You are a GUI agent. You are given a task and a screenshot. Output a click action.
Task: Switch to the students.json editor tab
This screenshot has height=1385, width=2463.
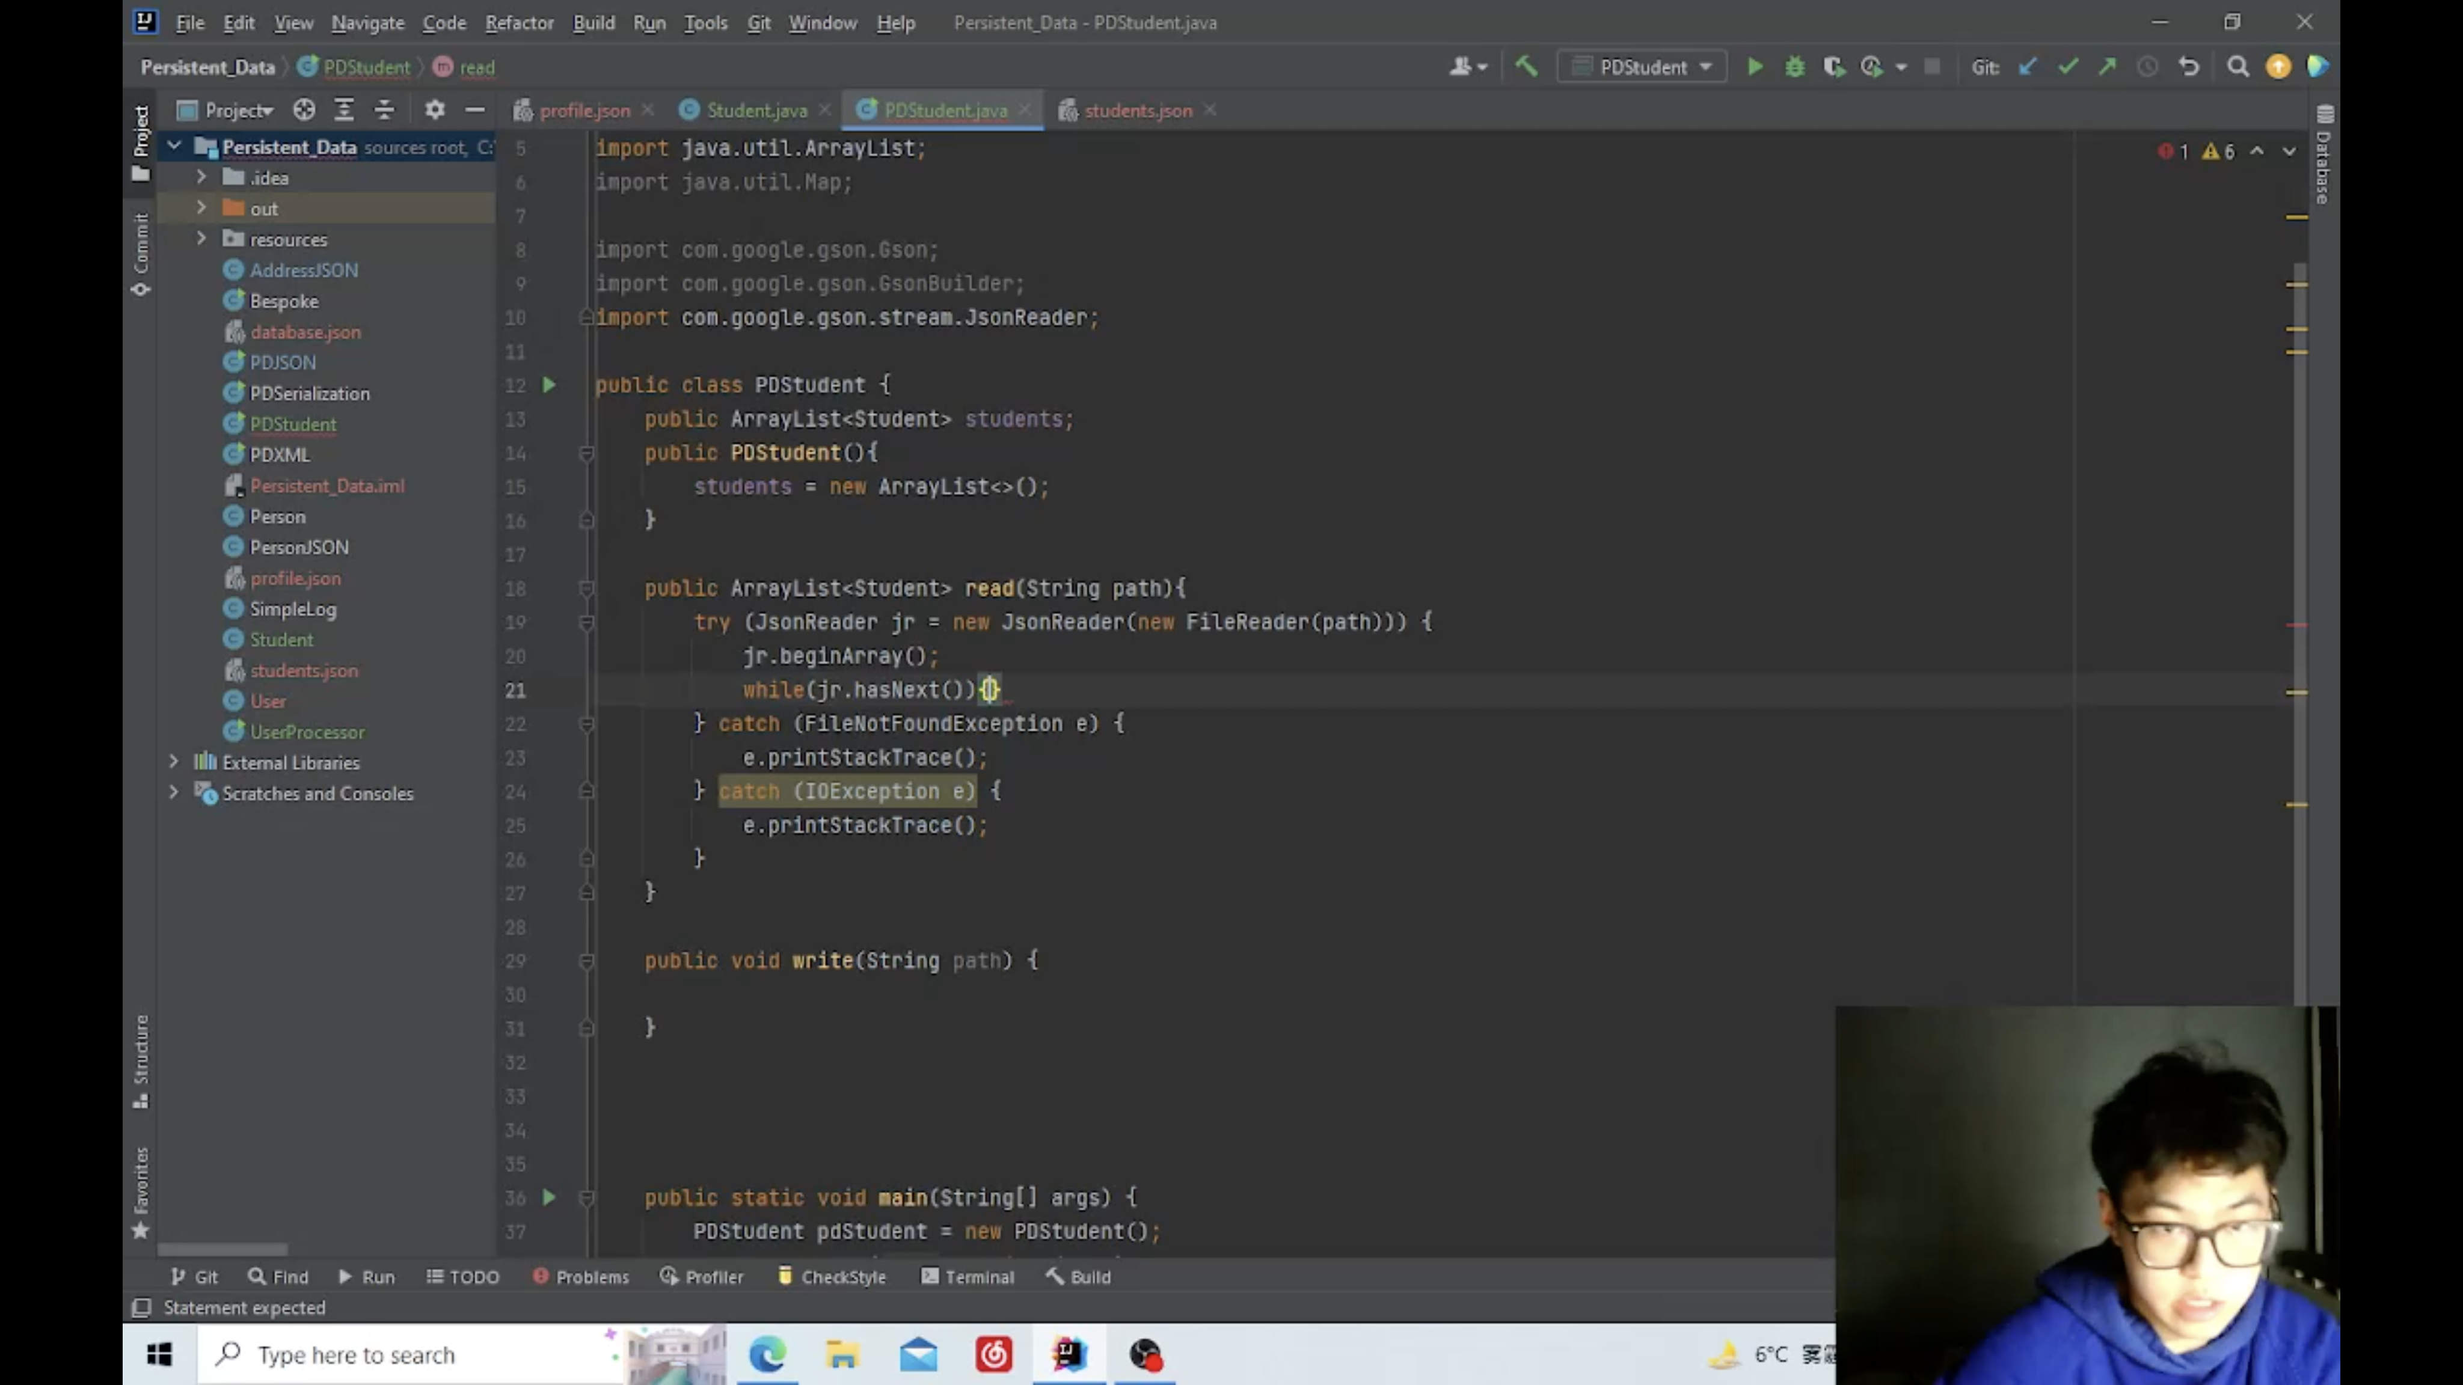1137,110
